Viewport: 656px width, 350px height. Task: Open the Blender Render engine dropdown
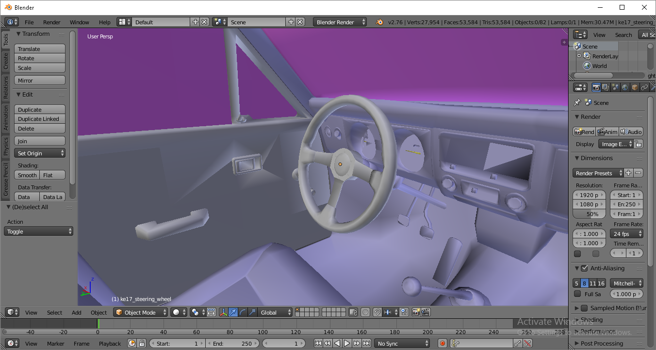pos(340,22)
